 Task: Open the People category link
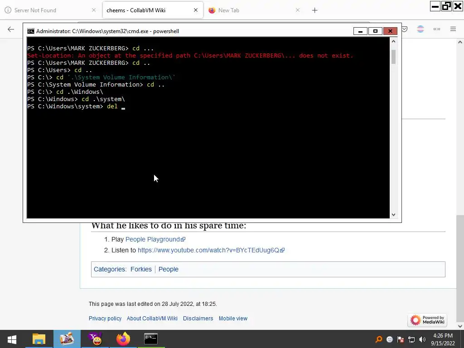(x=169, y=269)
